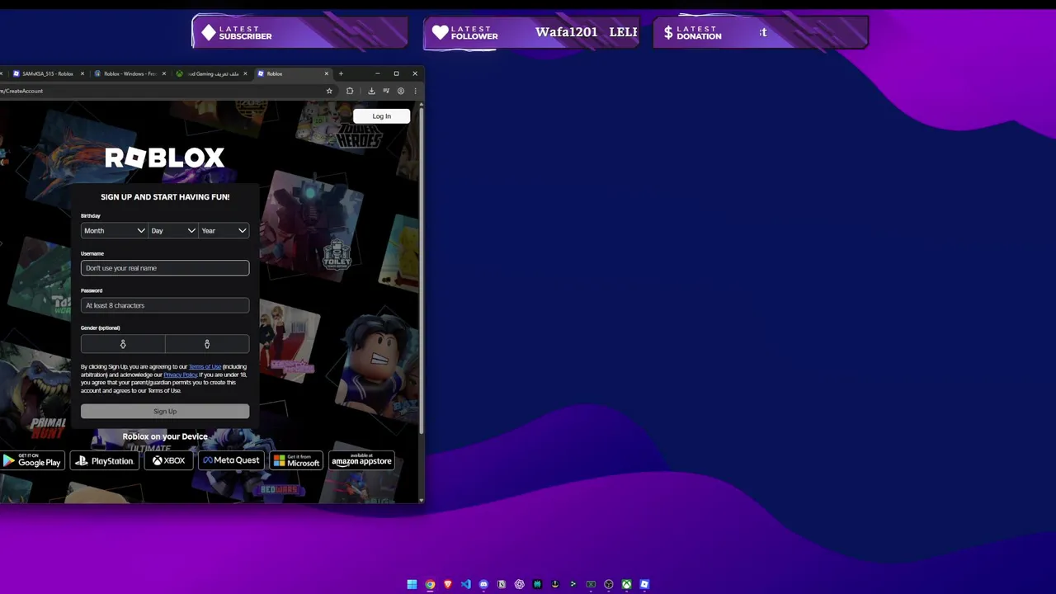The height and width of the screenshot is (594, 1056).
Task: Open the PlayStation badge
Action: (104, 461)
